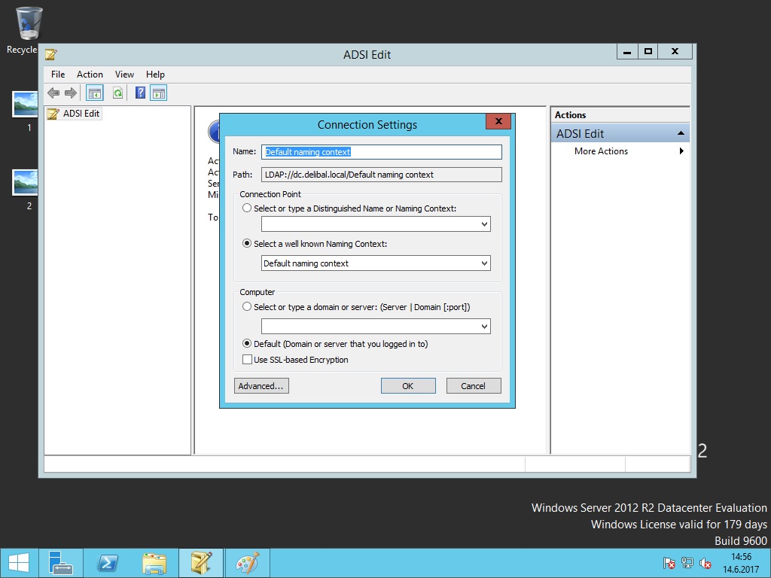Image resolution: width=771 pixels, height=578 pixels.
Task: Choose the 'Select or type a domain or server' option
Action: pos(247,307)
